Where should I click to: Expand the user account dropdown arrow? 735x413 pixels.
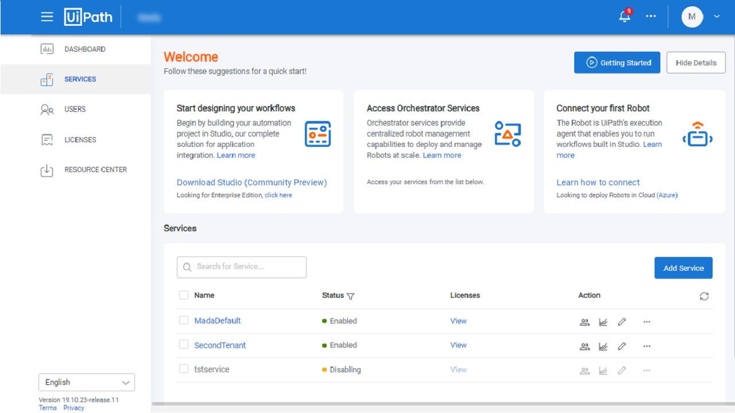(x=717, y=17)
